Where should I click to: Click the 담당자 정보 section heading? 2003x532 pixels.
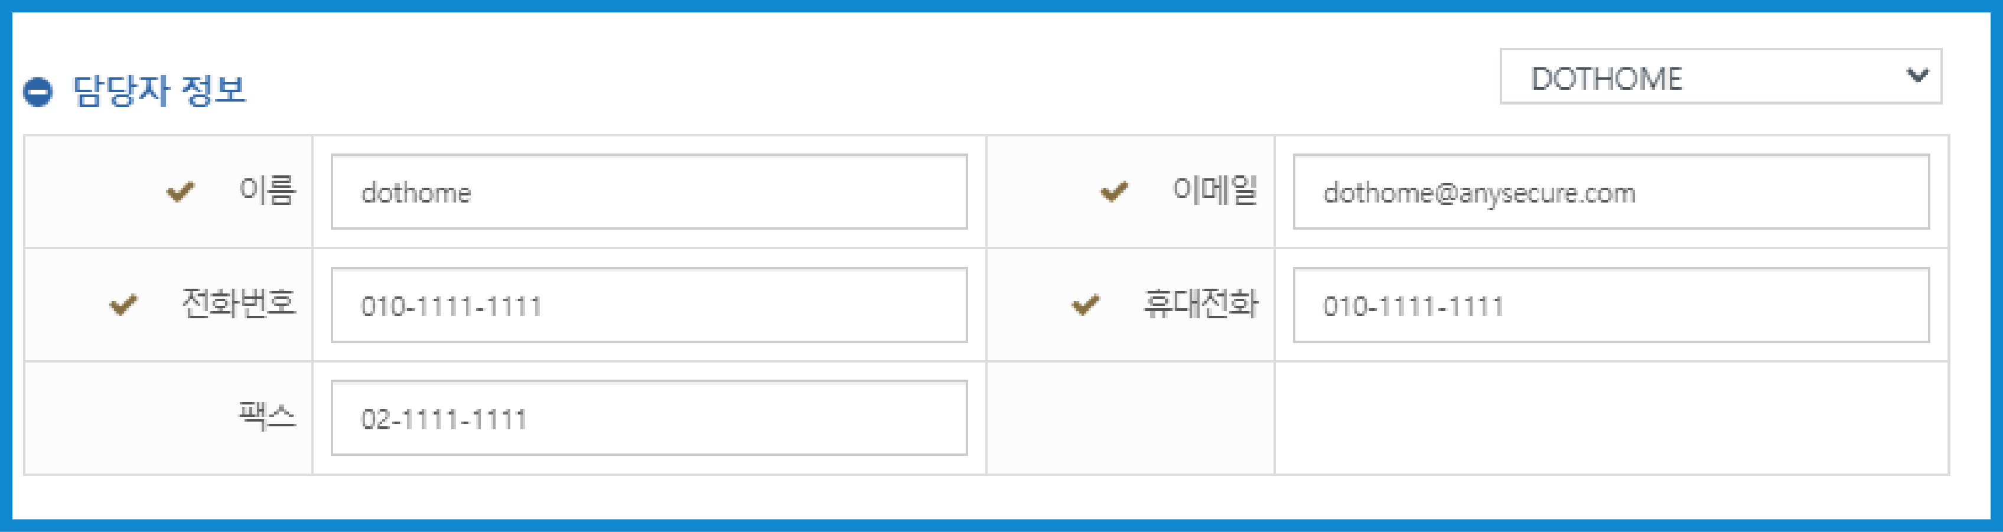pos(159,90)
